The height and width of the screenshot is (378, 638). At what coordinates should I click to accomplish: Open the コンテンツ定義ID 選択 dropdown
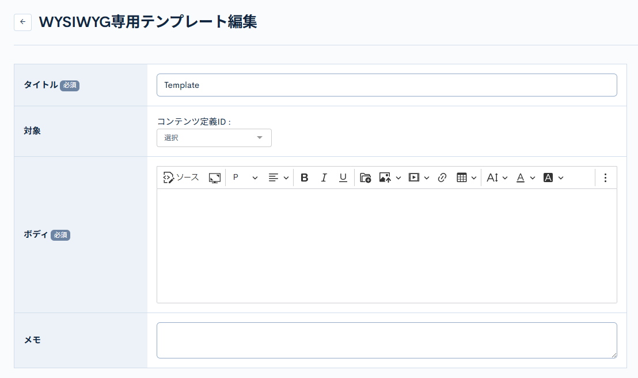[214, 138]
